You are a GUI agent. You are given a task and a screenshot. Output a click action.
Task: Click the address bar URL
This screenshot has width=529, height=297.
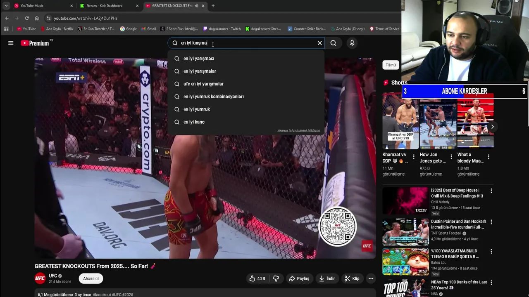coord(86,18)
